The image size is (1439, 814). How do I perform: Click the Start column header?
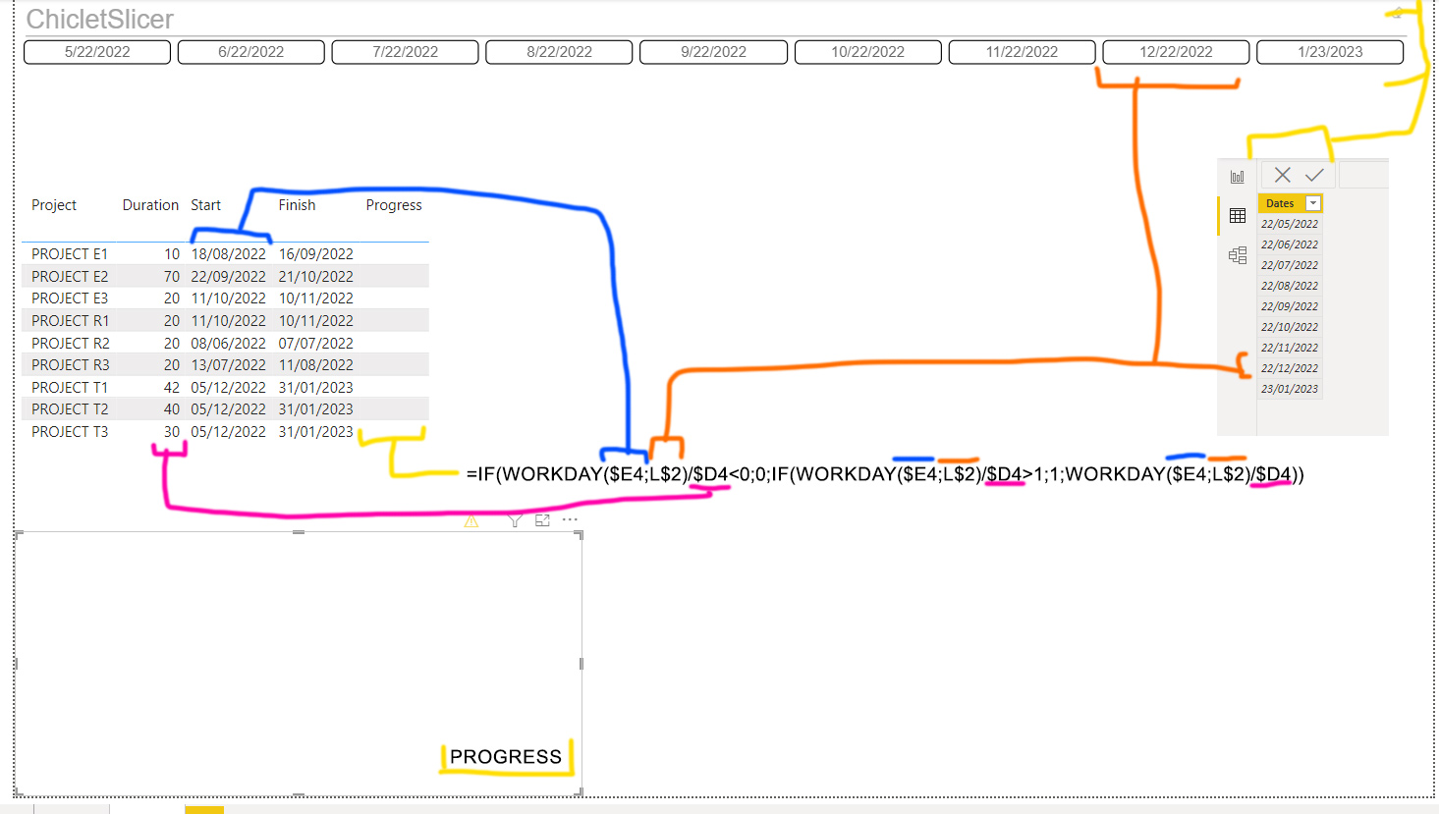(x=206, y=205)
